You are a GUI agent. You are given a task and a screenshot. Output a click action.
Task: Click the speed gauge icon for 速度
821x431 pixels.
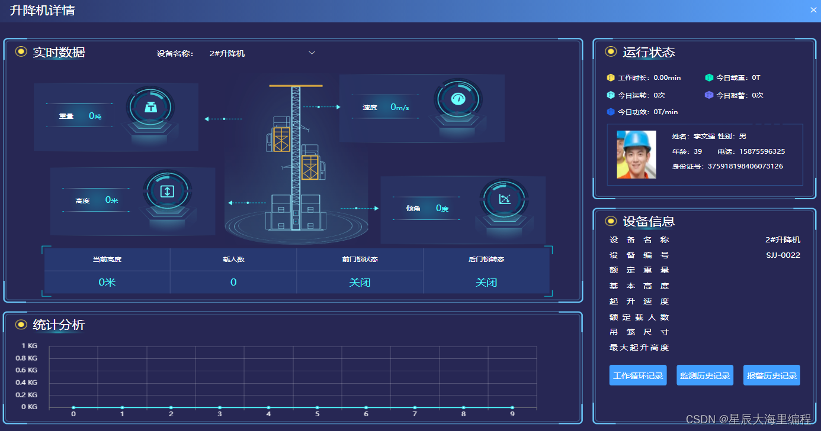click(x=457, y=99)
